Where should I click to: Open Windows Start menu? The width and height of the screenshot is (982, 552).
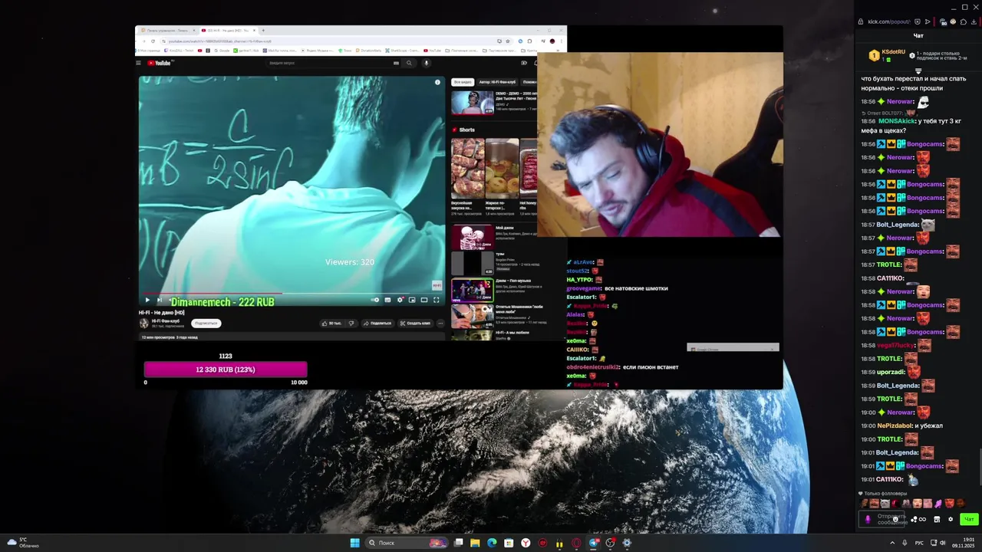354,543
